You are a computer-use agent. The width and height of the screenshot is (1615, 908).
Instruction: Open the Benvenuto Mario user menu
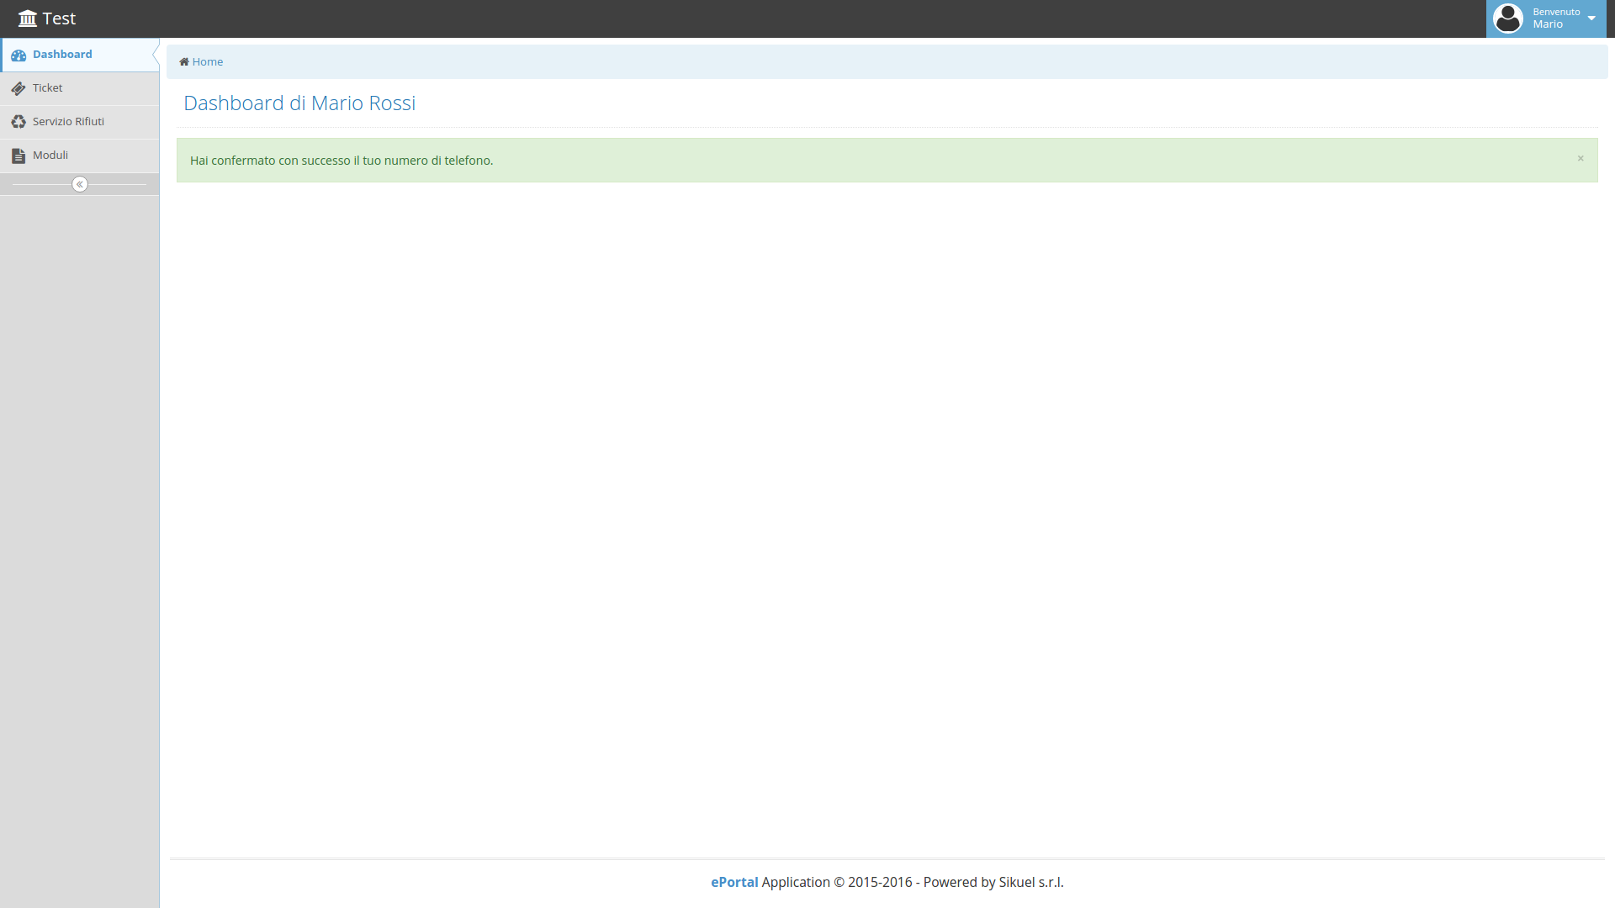[1555, 18]
